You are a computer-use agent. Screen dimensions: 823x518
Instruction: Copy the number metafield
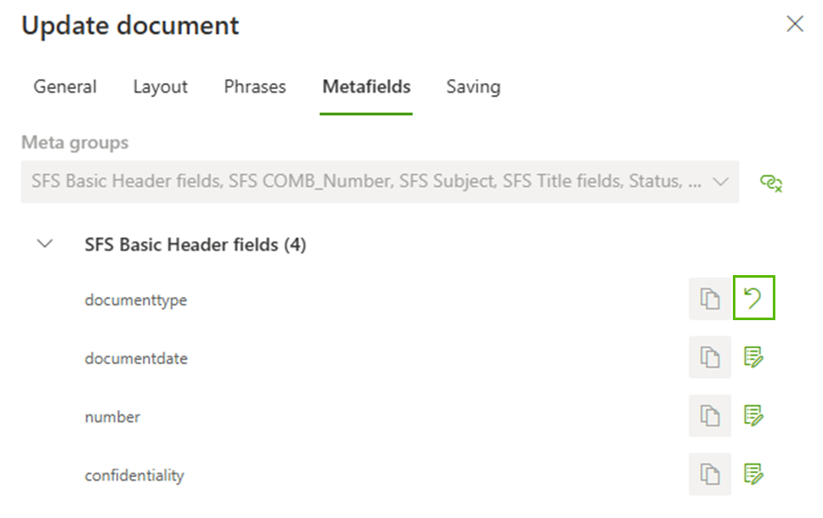709,416
